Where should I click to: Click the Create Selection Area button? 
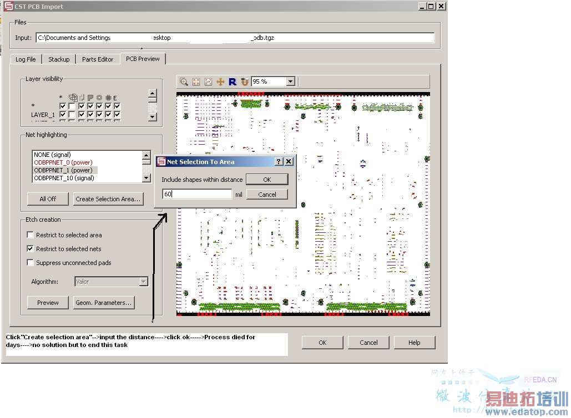pos(108,199)
